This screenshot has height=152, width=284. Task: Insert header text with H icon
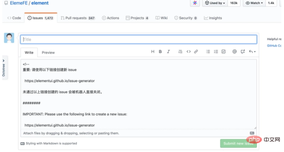(153, 51)
